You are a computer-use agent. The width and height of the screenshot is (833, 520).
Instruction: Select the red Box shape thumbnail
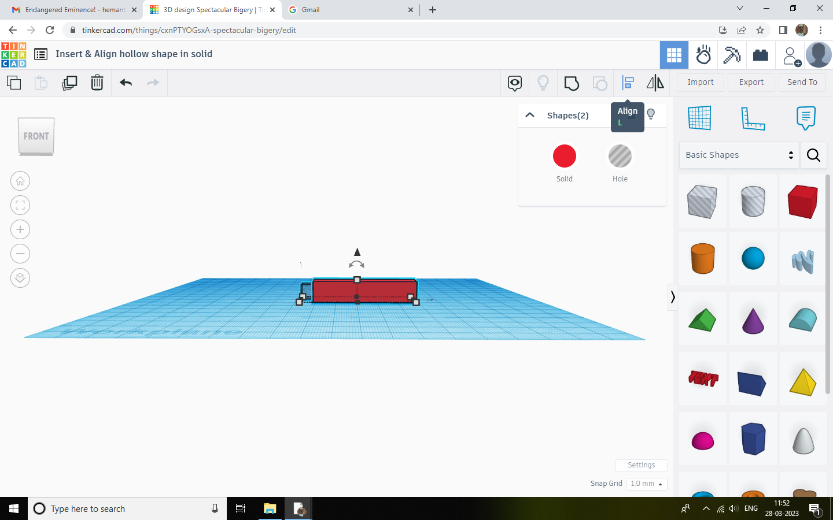tap(802, 202)
